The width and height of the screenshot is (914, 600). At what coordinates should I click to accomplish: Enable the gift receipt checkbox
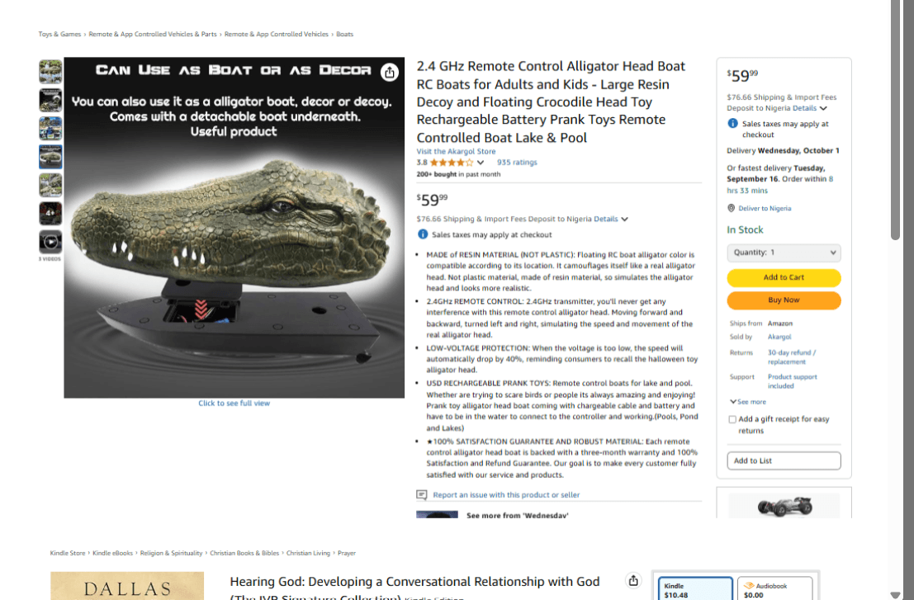[732, 419]
